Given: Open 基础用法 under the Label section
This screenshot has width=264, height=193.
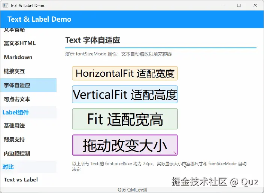Looking at the screenshot, I should (x=28, y=126).
